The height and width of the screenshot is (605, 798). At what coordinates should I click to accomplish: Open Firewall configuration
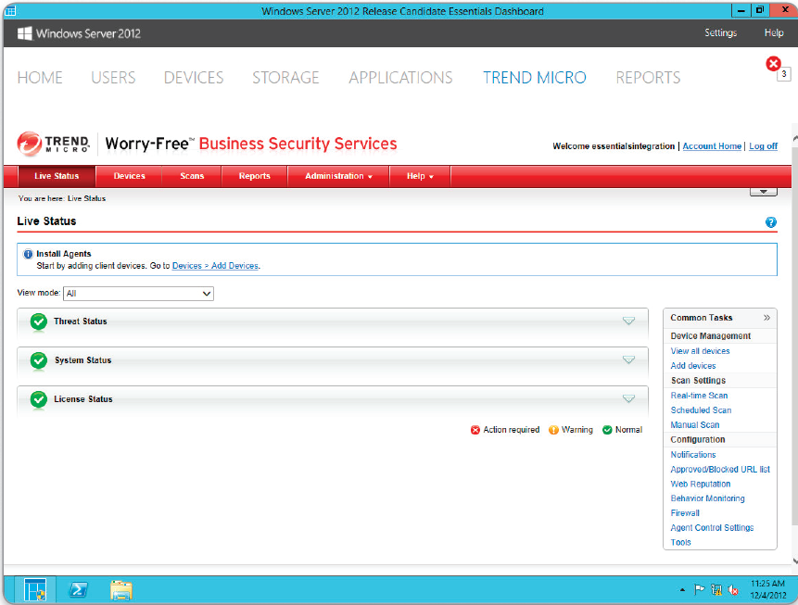click(685, 513)
